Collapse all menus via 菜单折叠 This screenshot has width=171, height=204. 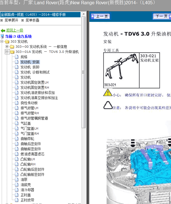(32, 20)
